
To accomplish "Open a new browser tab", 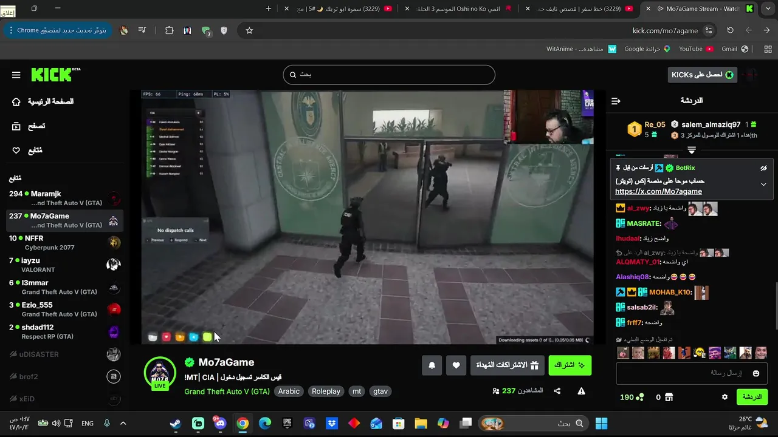I will click(269, 8).
